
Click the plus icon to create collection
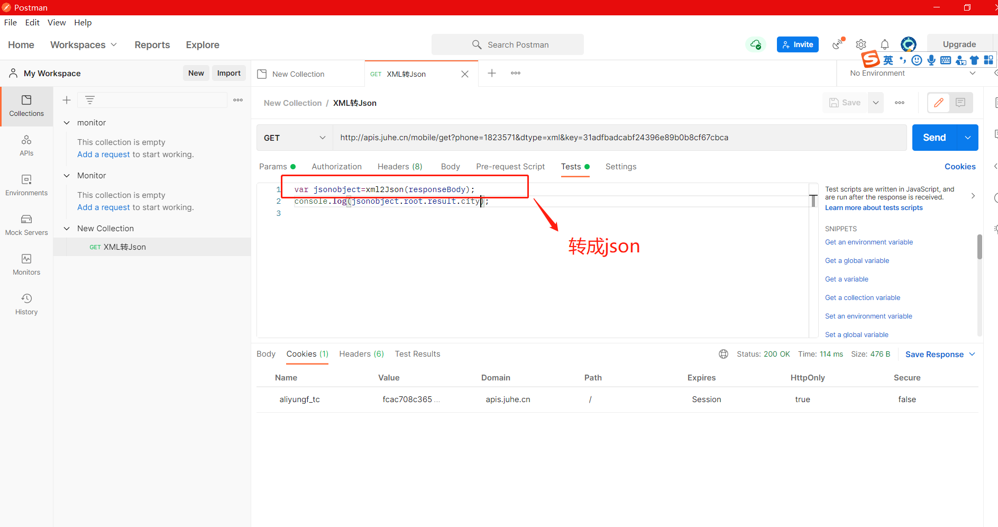point(67,100)
